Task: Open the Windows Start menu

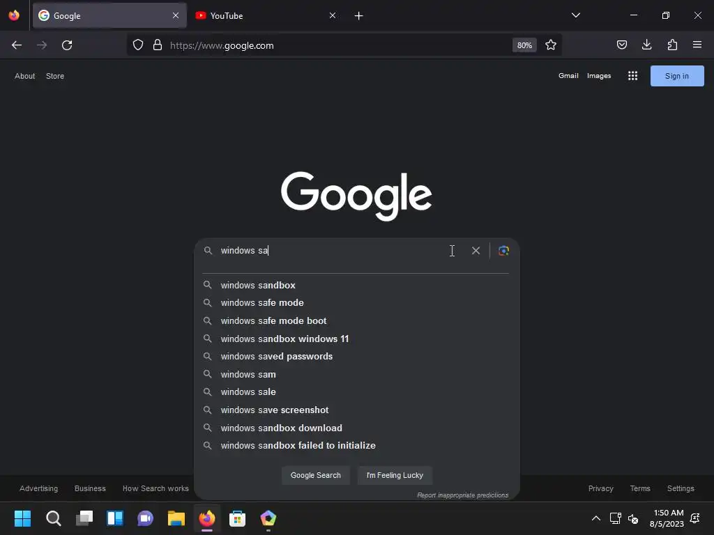Action: [22, 518]
